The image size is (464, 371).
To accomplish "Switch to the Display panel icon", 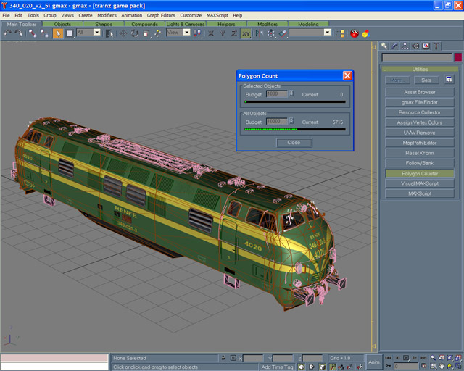I will pos(426,46).
